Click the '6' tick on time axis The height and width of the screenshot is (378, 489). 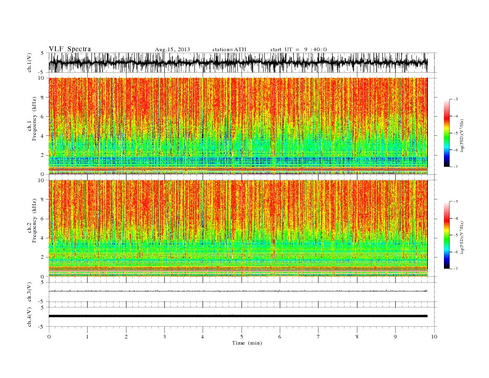point(280,337)
